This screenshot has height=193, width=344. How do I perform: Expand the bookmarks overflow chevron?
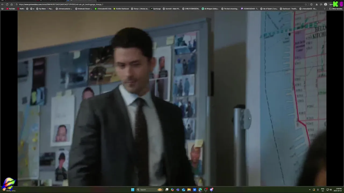324,9
